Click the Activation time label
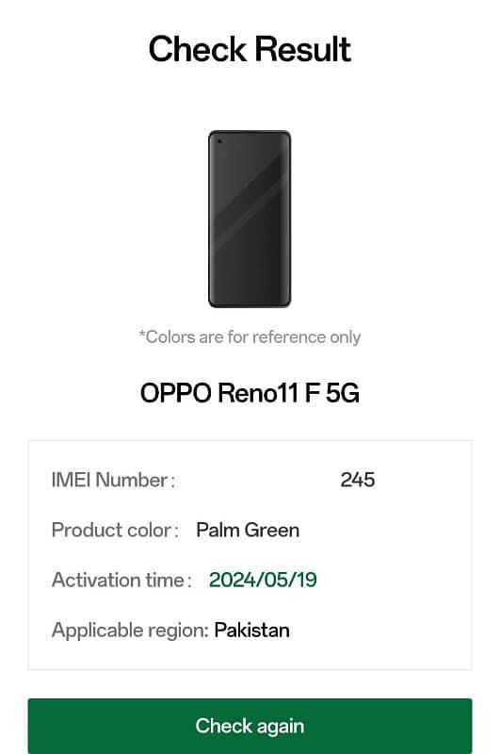The image size is (500, 754). pos(121,580)
